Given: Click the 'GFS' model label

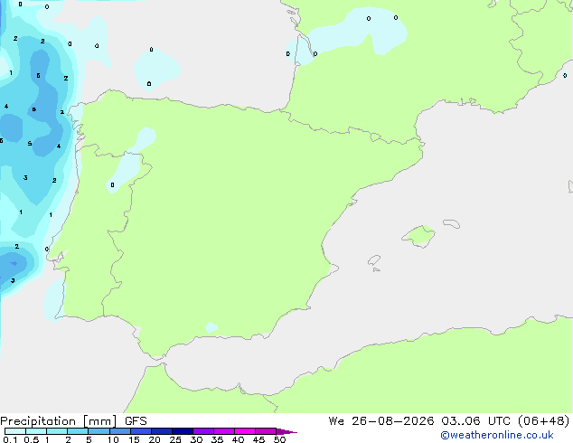Looking at the screenshot, I should 136,421.
